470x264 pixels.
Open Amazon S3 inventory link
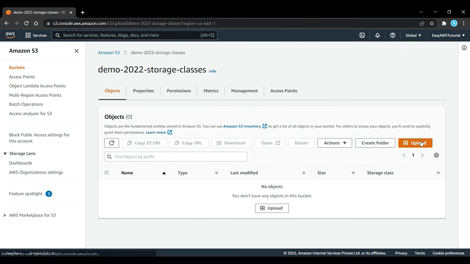(x=245, y=126)
